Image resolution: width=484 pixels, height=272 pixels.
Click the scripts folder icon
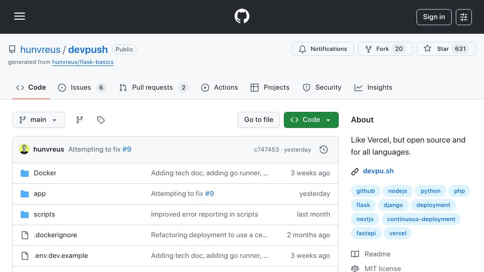click(x=25, y=215)
